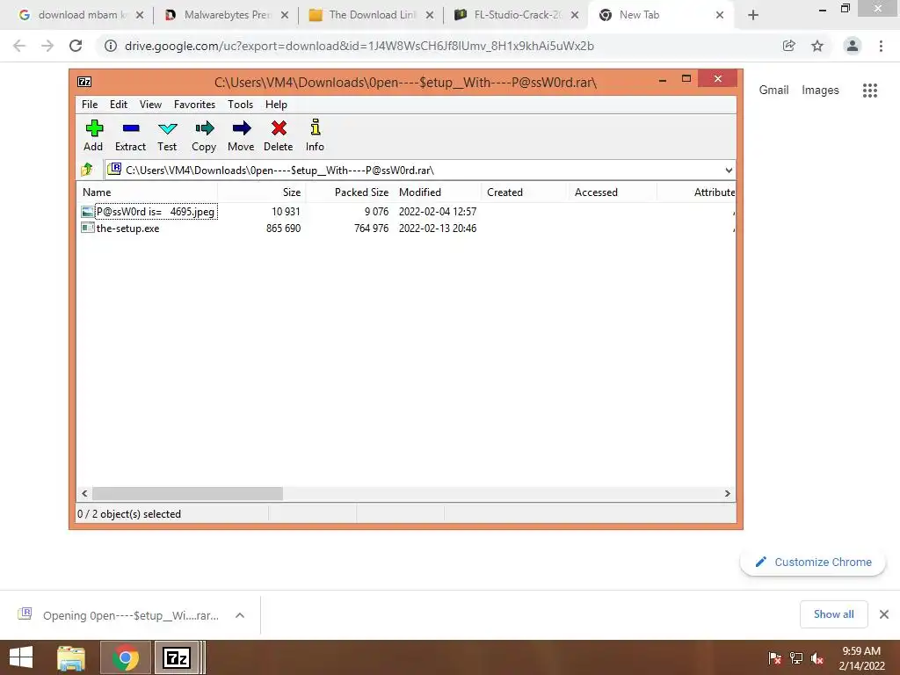Open the Chrome profile avatar
900x675 pixels.
[853, 46]
